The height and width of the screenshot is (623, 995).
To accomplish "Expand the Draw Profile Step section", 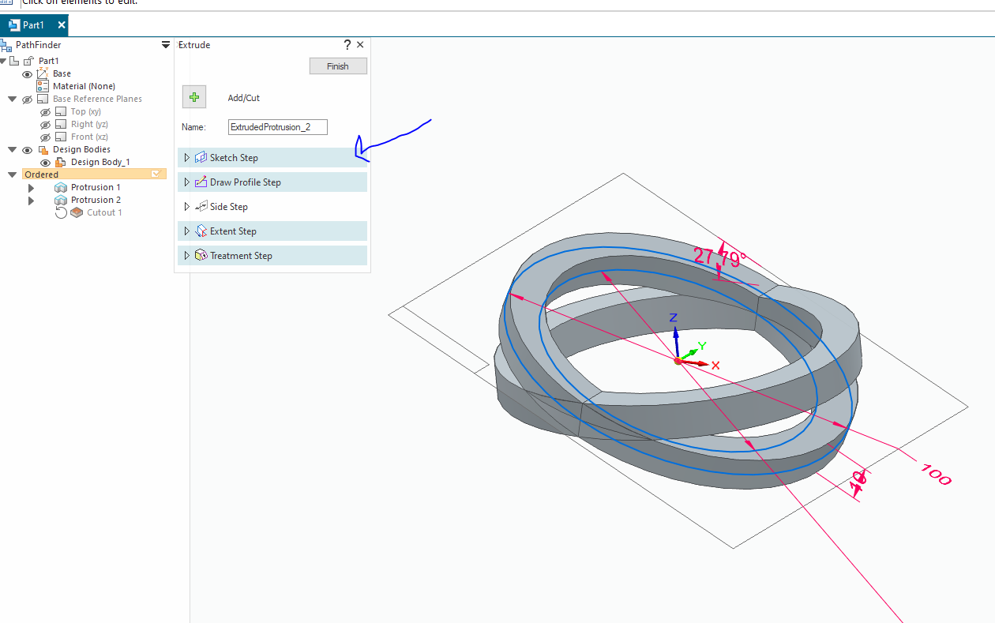I will pos(187,182).
